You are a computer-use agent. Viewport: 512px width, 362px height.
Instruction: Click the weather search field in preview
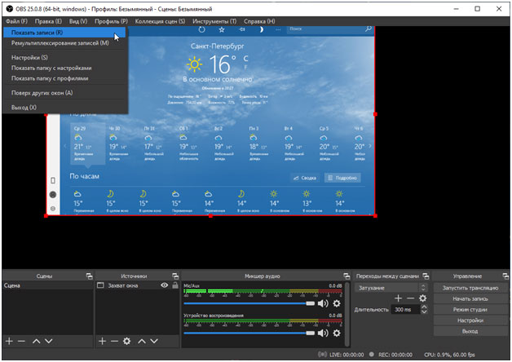click(x=330, y=29)
